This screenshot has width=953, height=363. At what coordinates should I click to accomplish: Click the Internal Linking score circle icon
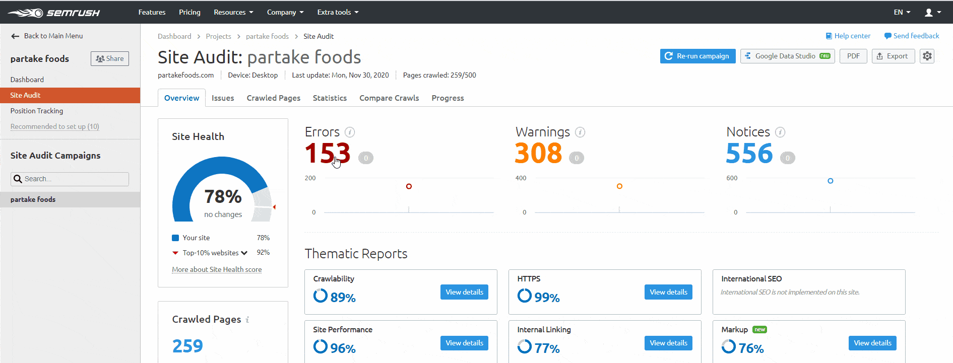[525, 346]
